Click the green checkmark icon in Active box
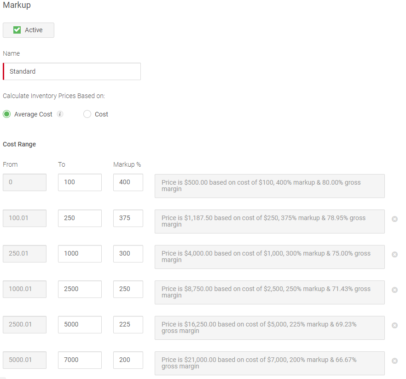 tap(16, 29)
